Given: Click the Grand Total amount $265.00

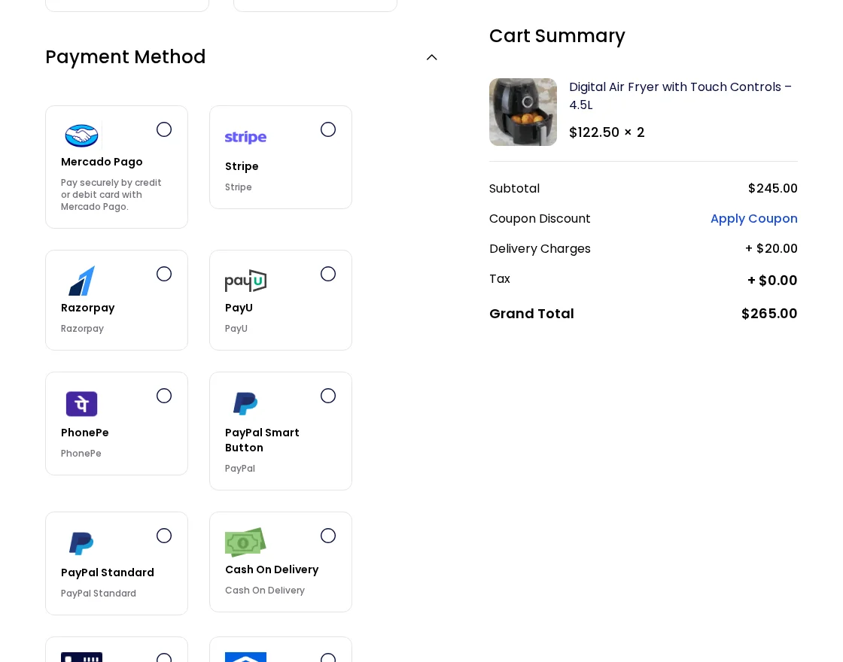Looking at the screenshot, I should pos(769,314).
